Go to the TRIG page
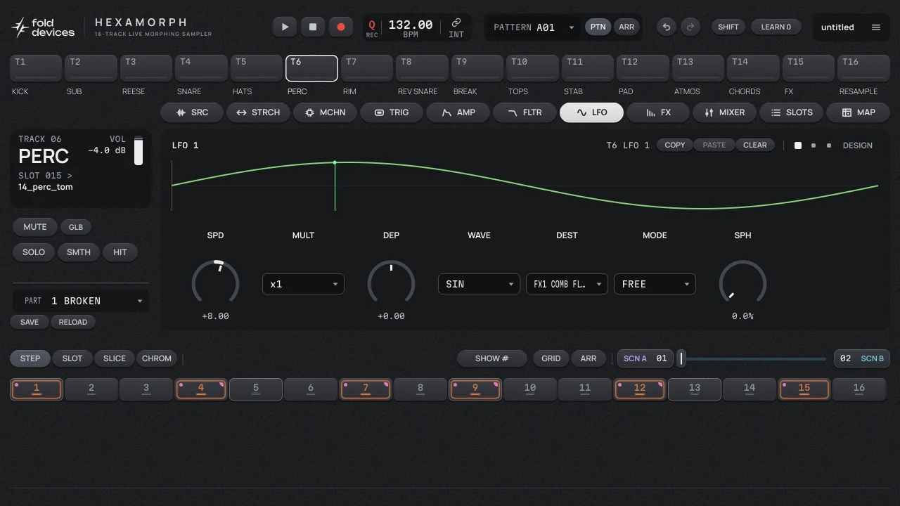 click(x=392, y=112)
